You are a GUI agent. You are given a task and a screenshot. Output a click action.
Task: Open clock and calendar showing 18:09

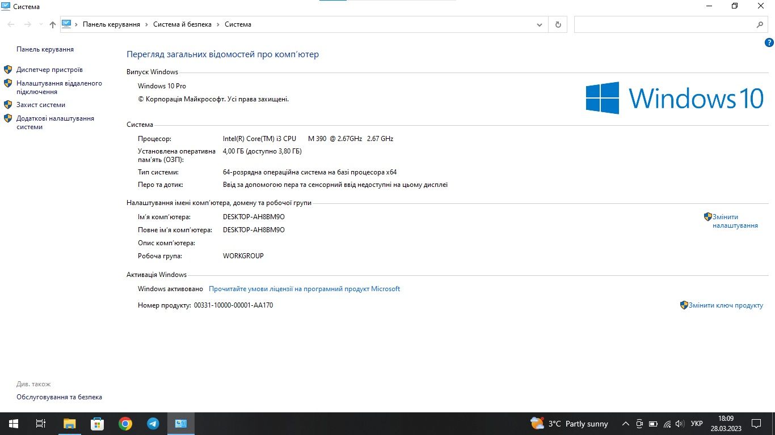pyautogui.click(x=726, y=424)
